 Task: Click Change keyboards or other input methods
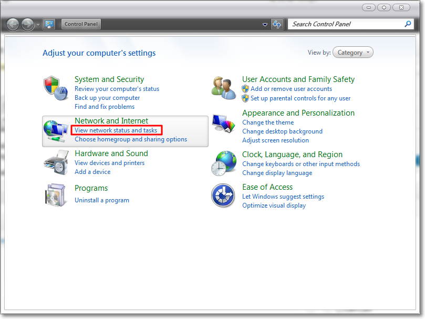click(x=301, y=164)
